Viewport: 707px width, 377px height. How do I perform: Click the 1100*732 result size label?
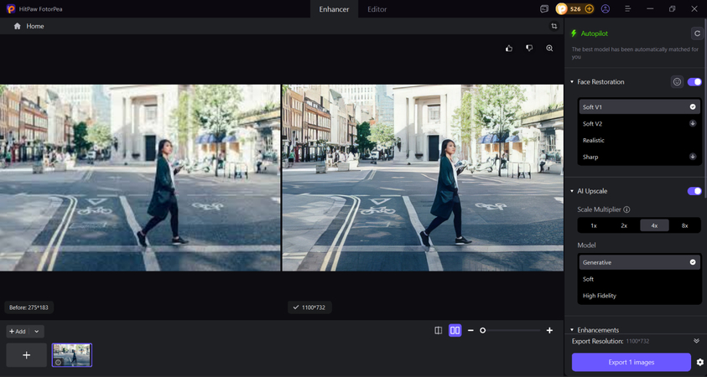(x=309, y=307)
